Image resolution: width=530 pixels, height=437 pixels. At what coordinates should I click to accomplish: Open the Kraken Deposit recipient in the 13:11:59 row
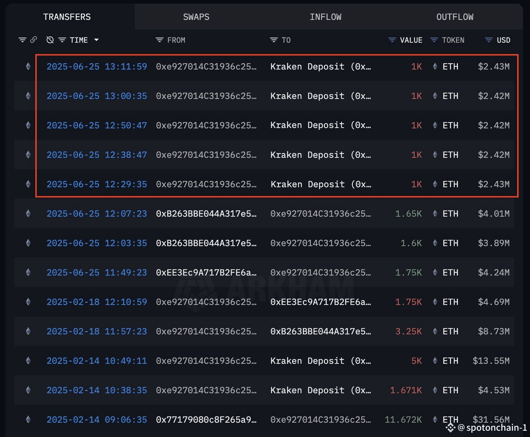coord(320,67)
